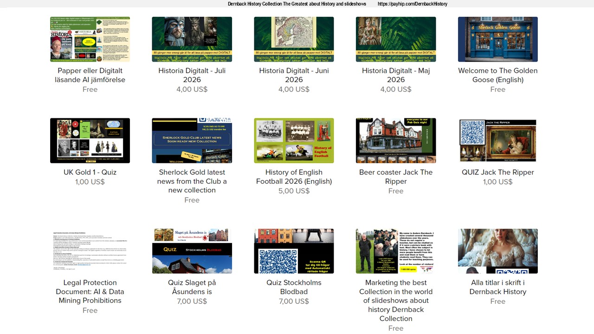Click the 4,00 US$ price for Juli 2026
Screen dimensions: 594x334
click(192, 90)
